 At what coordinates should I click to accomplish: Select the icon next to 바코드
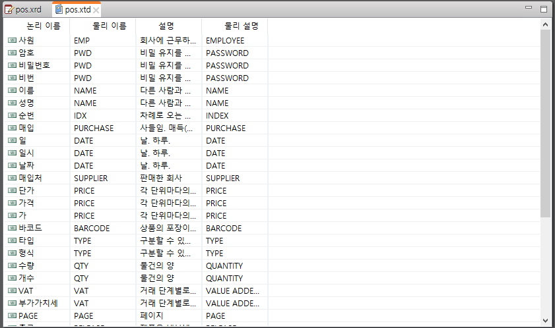tap(12, 228)
